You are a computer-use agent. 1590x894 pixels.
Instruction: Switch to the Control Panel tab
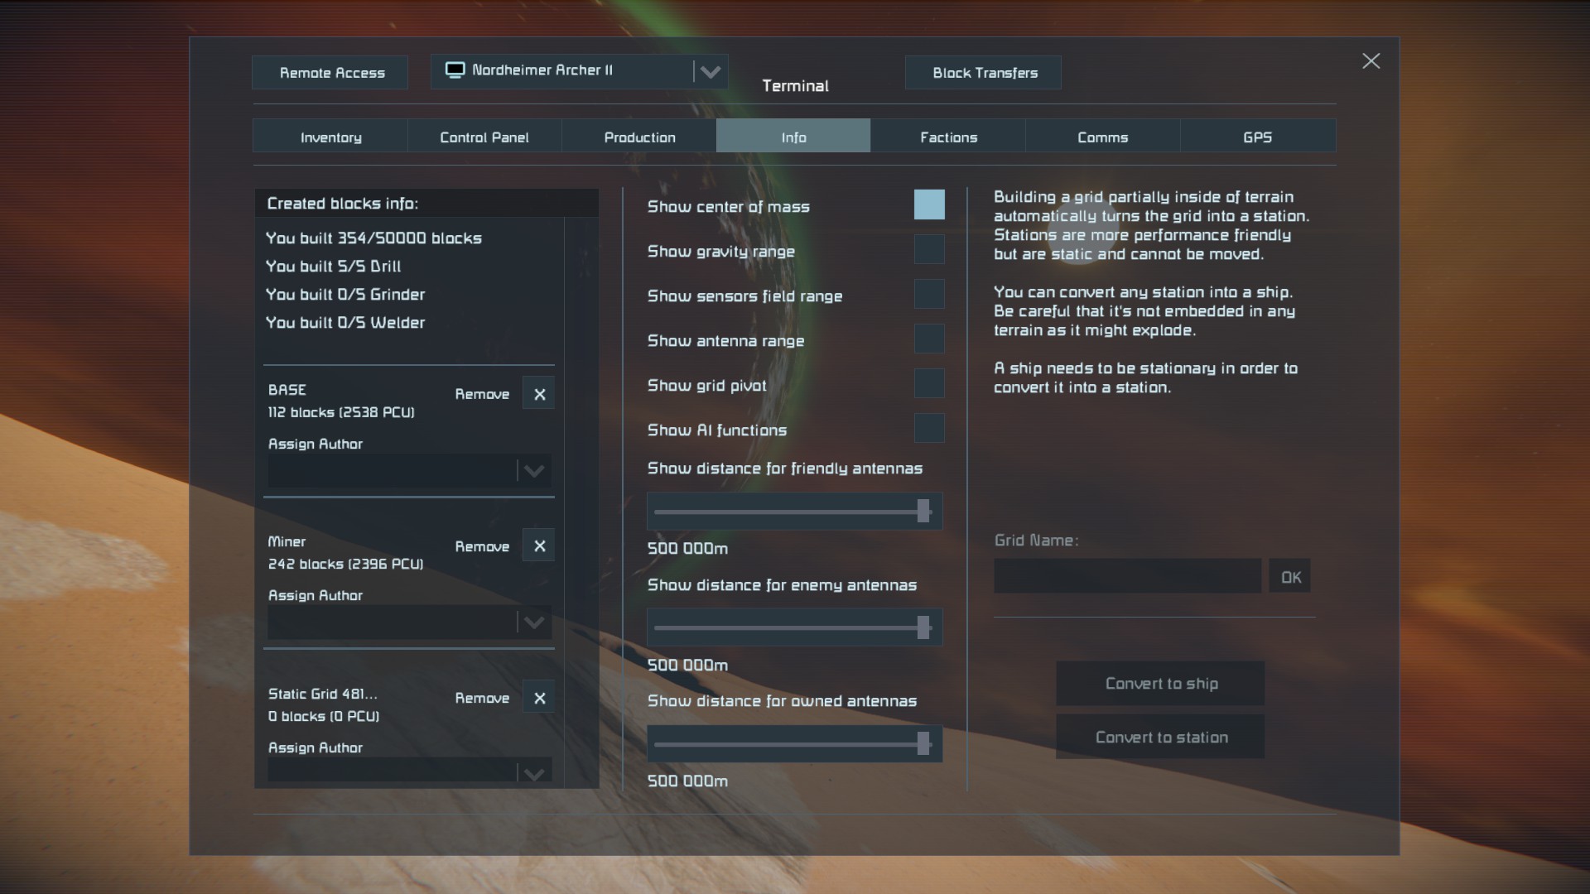click(484, 137)
